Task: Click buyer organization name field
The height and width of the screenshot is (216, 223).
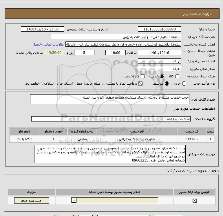Action: [x=116, y=37]
